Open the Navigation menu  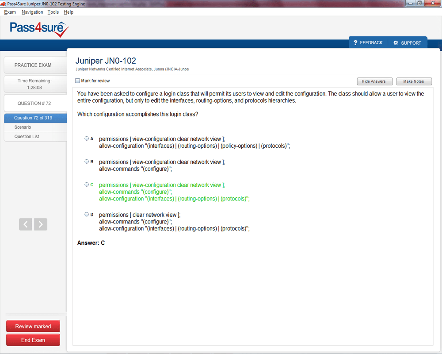(32, 12)
